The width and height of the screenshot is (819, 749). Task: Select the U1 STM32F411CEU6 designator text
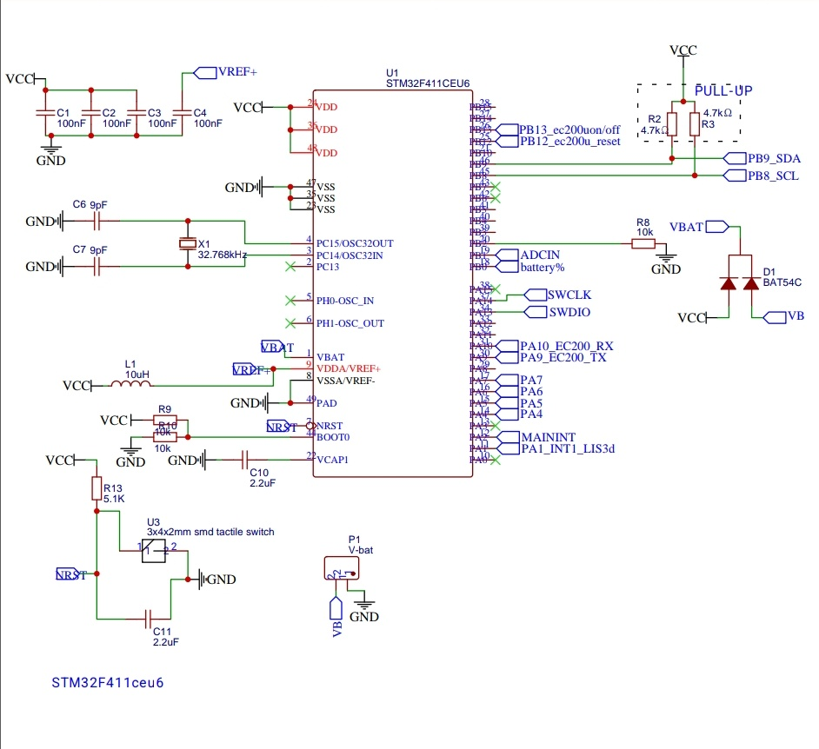click(427, 78)
